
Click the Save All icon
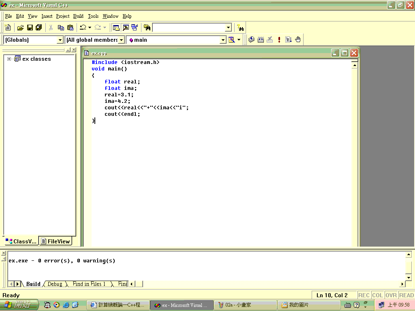pyautogui.click(x=39, y=27)
